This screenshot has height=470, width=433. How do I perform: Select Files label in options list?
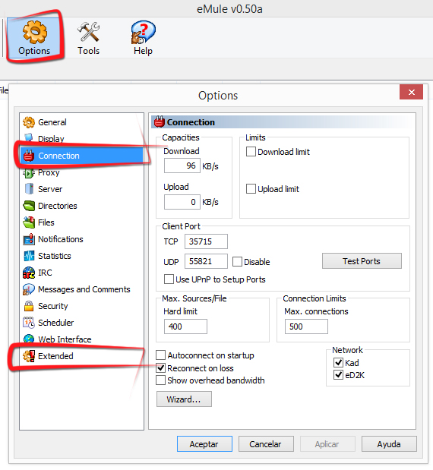pos(46,222)
